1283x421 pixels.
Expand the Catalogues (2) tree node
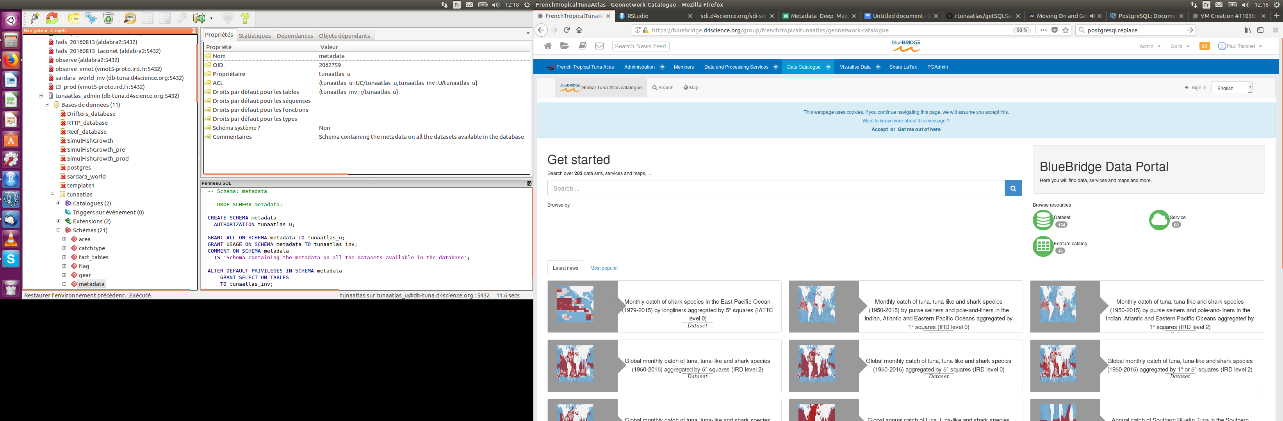click(58, 203)
